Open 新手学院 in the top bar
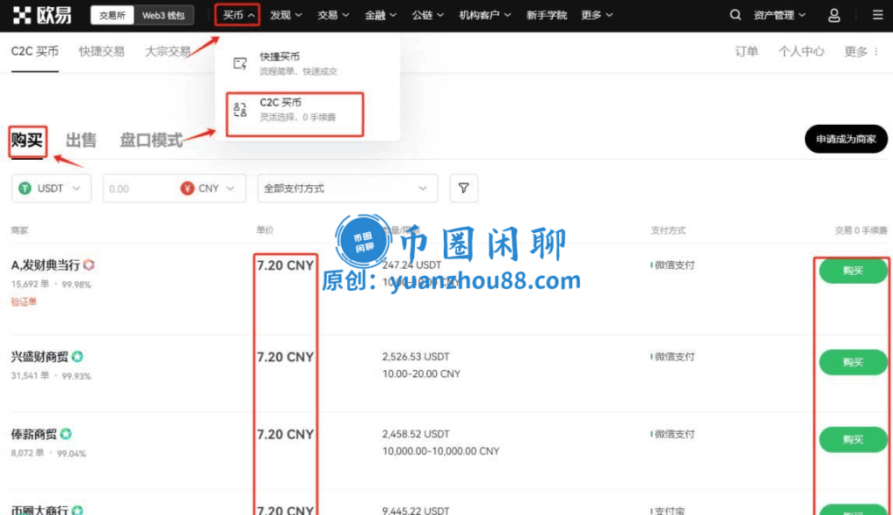 tap(546, 16)
